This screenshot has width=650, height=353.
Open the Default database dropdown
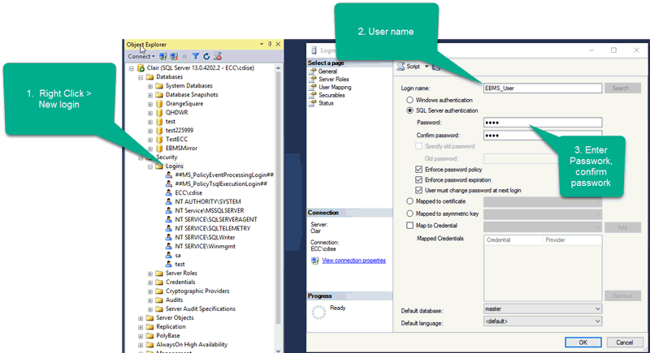pos(597,309)
